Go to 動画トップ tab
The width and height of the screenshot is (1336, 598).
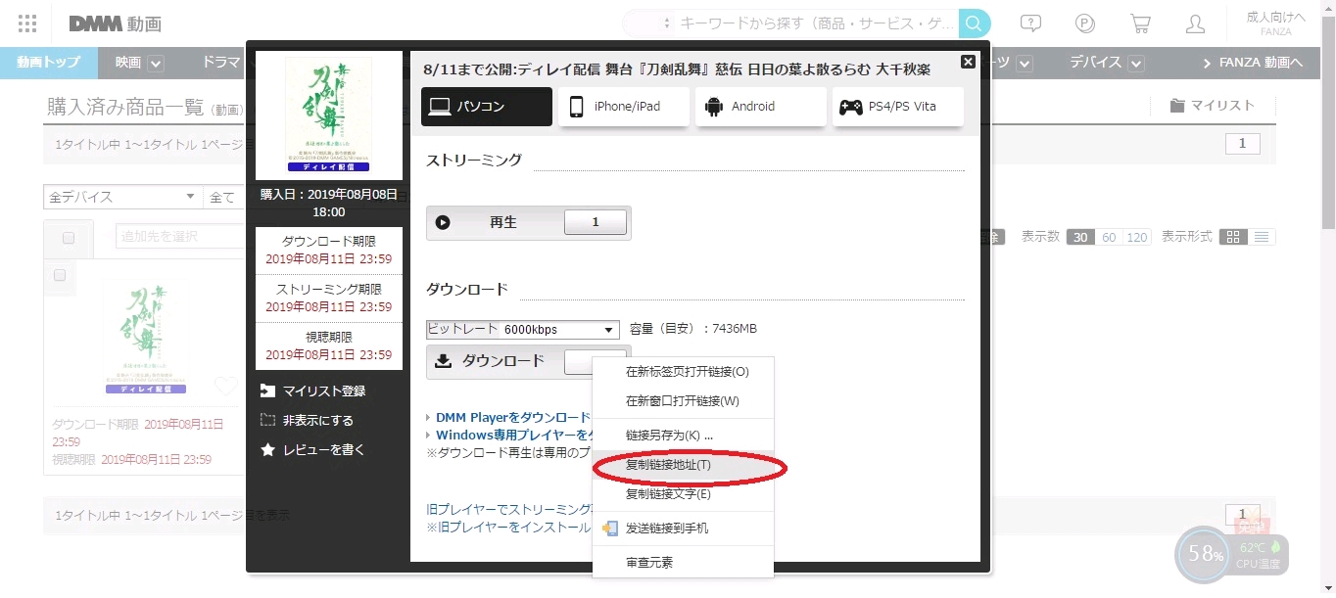point(49,63)
